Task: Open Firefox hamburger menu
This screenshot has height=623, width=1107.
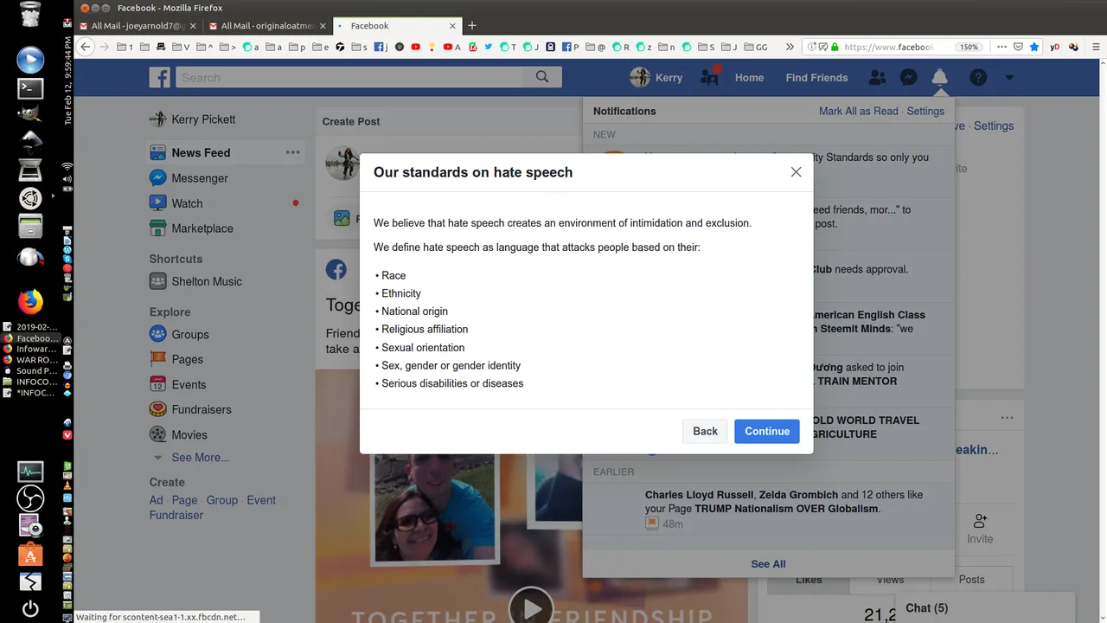Action: click(x=1097, y=47)
